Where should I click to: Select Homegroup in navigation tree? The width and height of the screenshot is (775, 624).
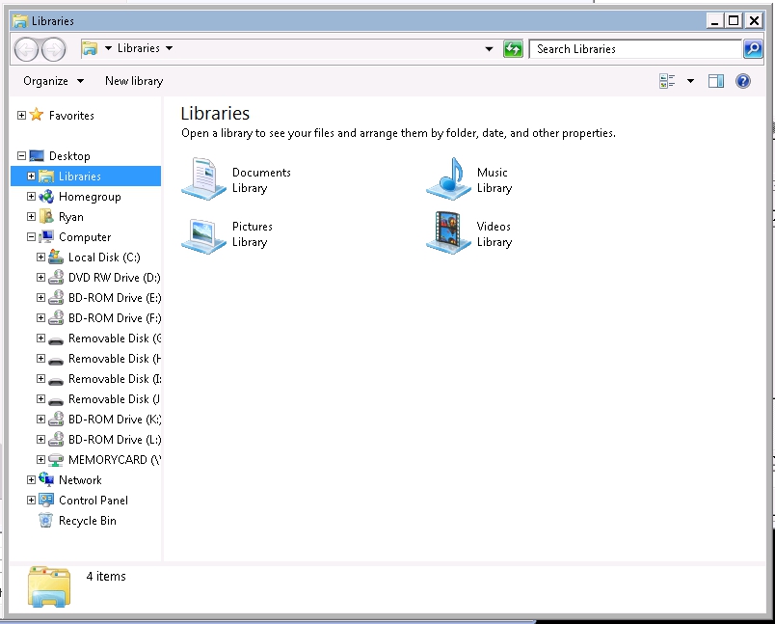90,197
